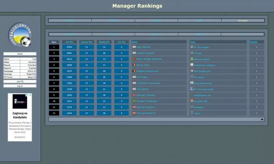The height and width of the screenshot is (164, 274).
Task: Open the Home menu item
Action: (x=20, y=54)
